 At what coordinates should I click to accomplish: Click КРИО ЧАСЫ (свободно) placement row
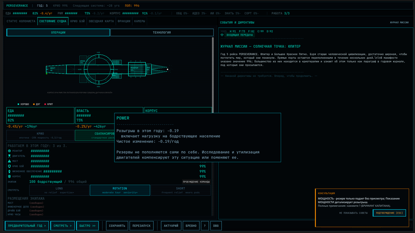point(25,215)
